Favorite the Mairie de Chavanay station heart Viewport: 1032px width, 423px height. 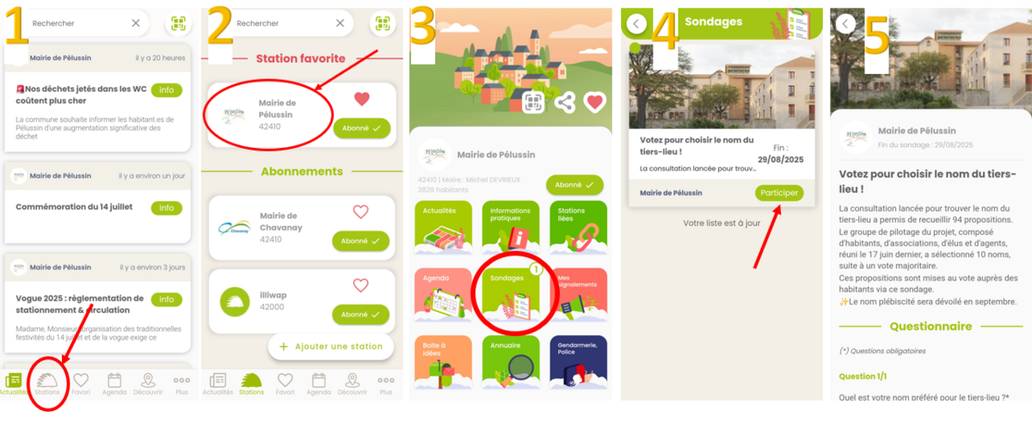tap(361, 211)
